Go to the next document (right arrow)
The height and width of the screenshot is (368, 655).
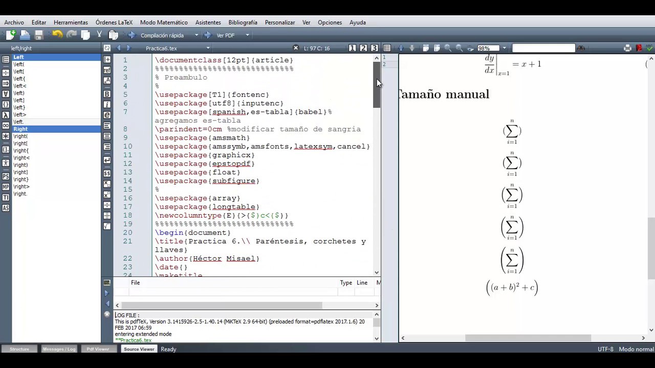(x=128, y=48)
